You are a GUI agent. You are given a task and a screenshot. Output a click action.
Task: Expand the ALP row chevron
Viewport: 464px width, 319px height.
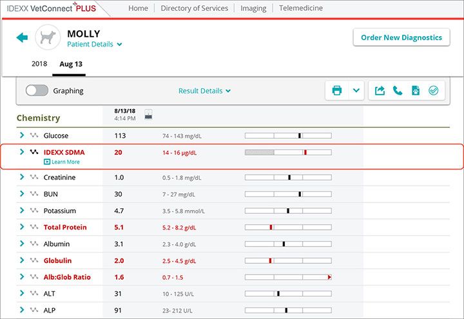pos(22,309)
